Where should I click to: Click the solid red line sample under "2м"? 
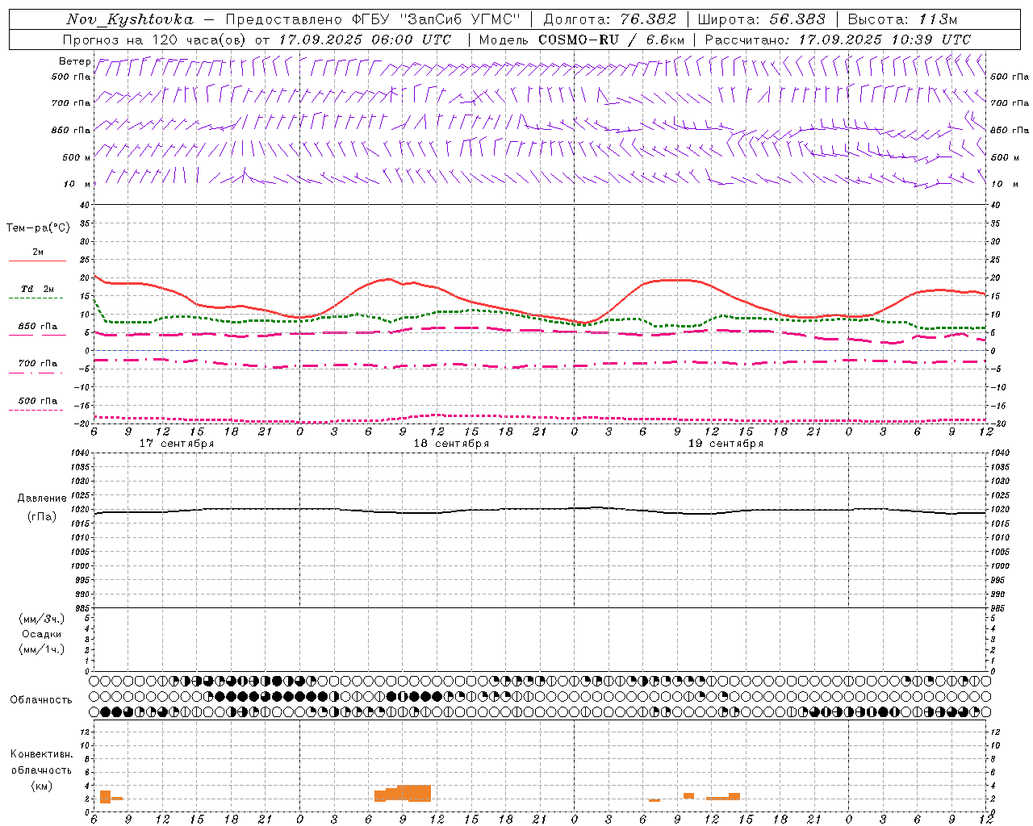[x=37, y=261]
